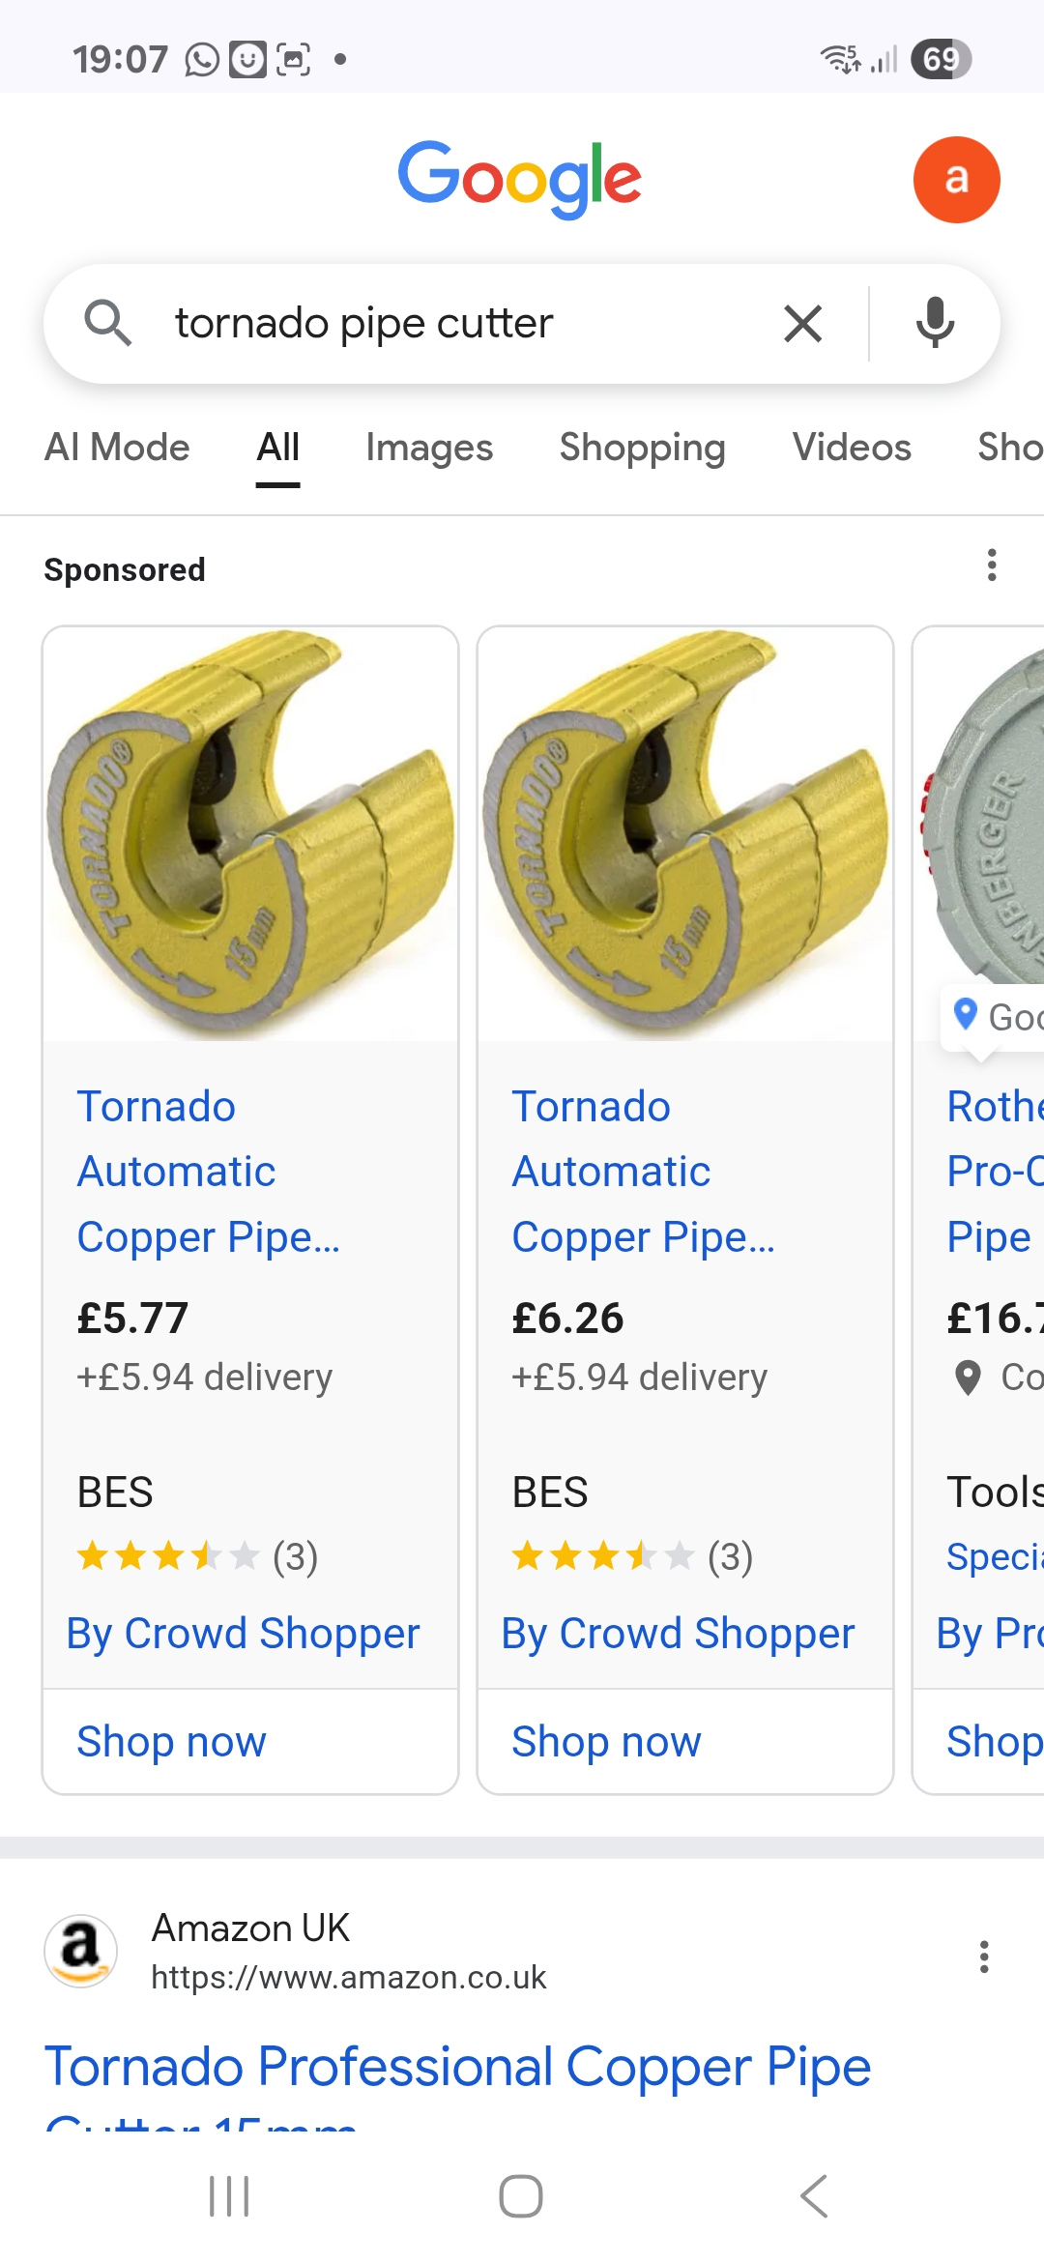Open Tornado Professional Copper Pipe Cutter link
Viewport: 1044px width, 2262px height.
[x=457, y=2068]
